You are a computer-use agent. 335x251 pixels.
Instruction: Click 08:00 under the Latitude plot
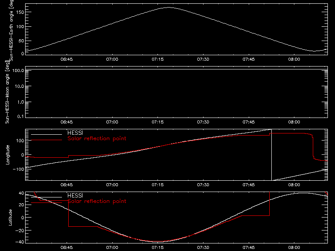[294, 248]
